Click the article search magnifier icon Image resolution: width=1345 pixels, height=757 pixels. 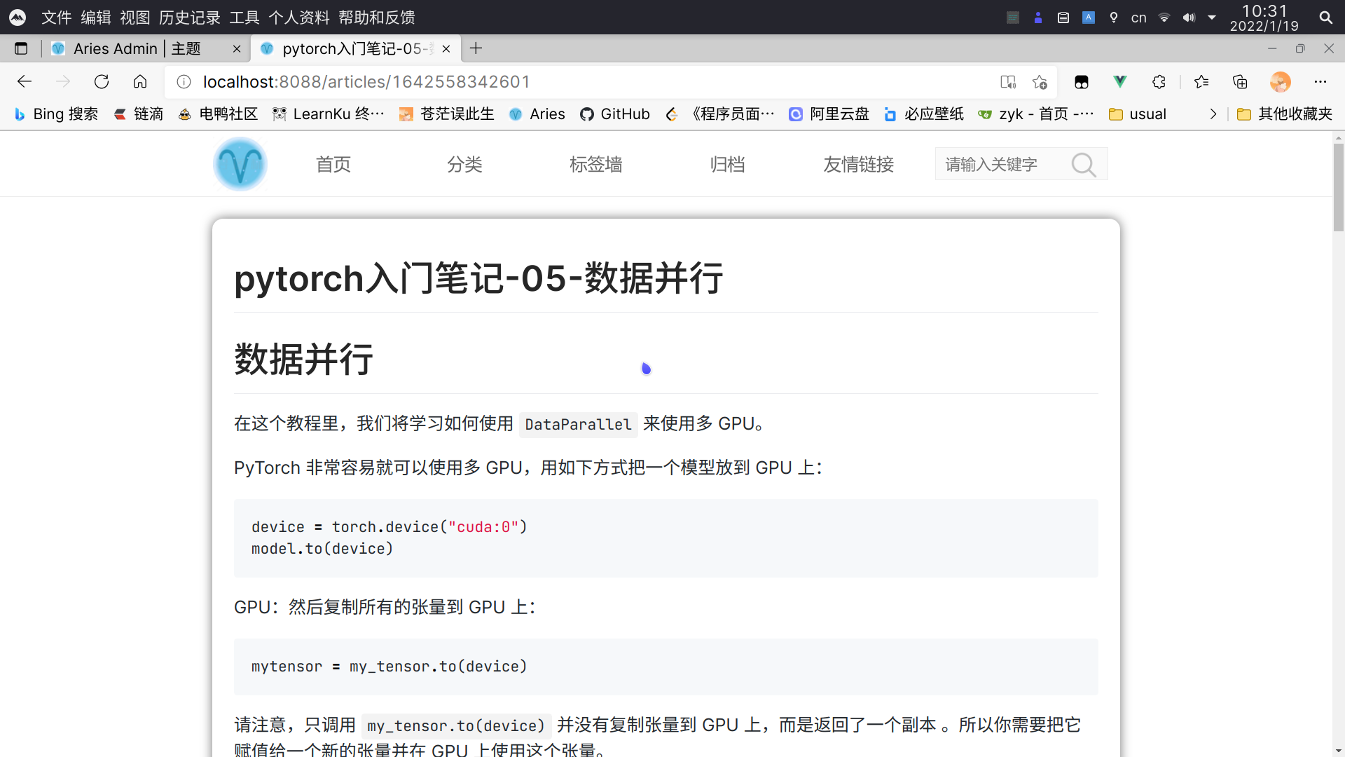(x=1083, y=165)
